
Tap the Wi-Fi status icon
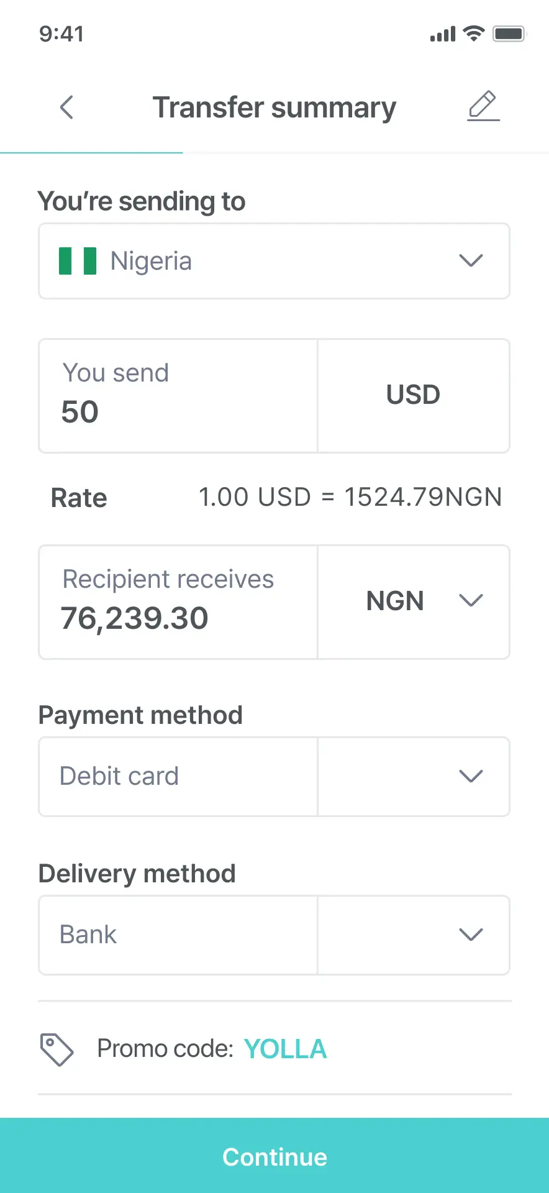coord(474,34)
